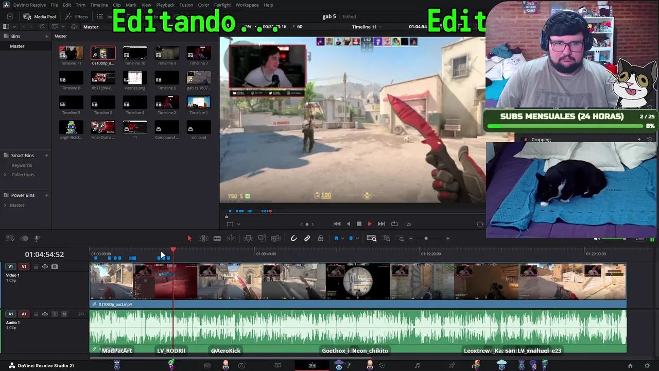659x371 pixels.
Task: Open the Fairlight menu
Action: point(222,5)
